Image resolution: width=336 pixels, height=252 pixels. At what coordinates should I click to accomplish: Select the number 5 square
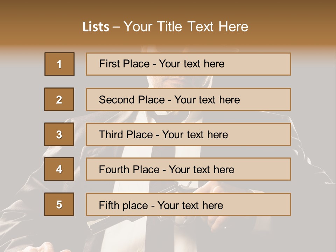point(59,204)
